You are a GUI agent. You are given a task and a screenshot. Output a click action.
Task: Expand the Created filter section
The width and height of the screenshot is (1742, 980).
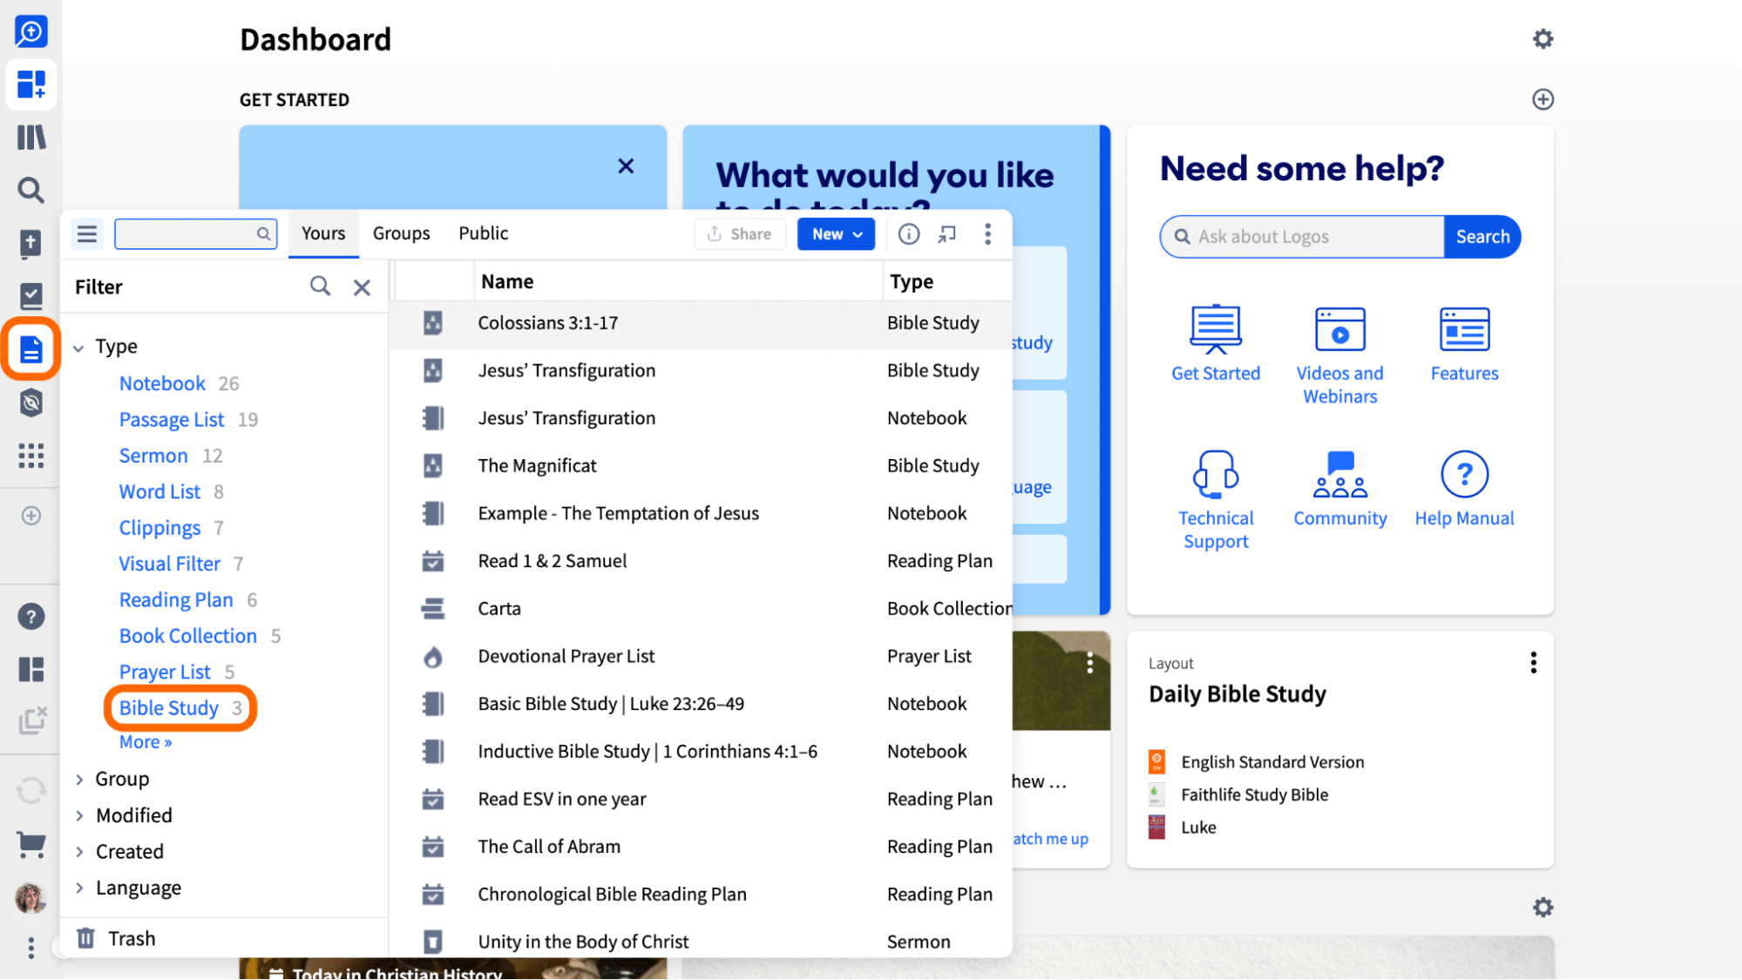78,851
